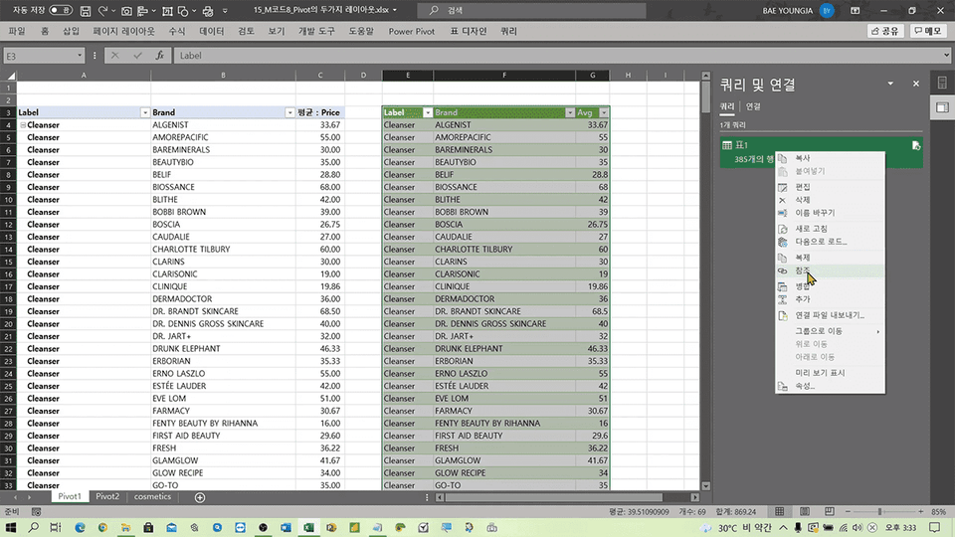Click the cancel X icon in formula bar
955x537 pixels.
114,56
